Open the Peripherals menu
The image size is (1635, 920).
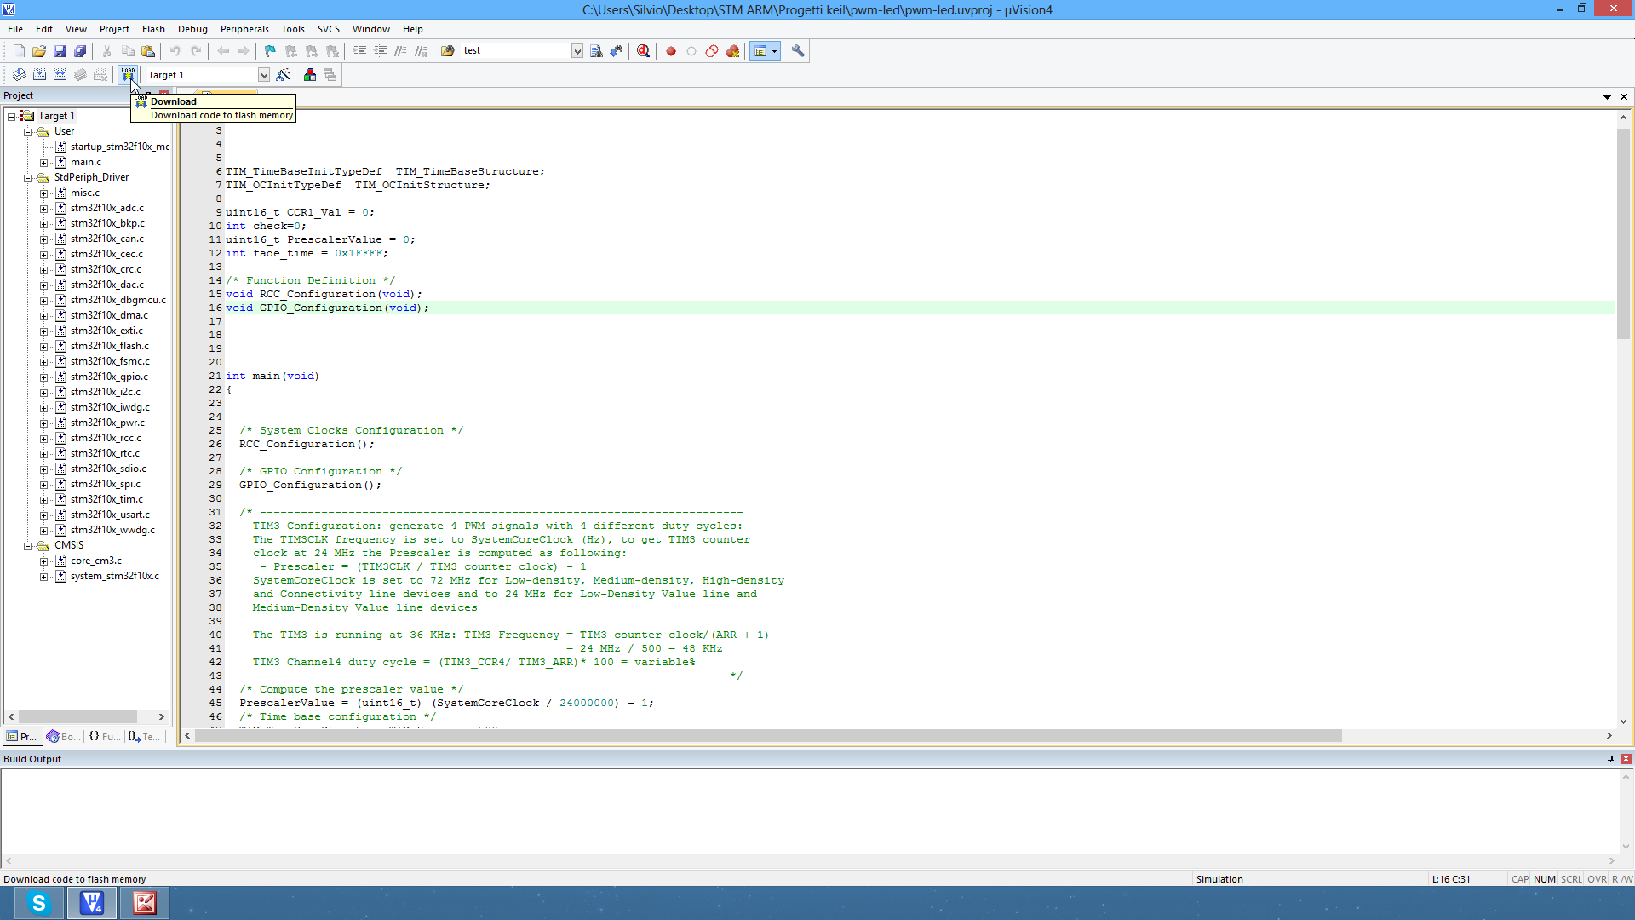(244, 29)
